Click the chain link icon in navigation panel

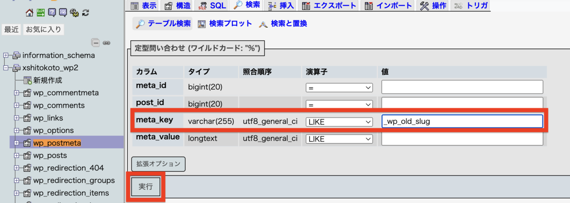pos(106,43)
